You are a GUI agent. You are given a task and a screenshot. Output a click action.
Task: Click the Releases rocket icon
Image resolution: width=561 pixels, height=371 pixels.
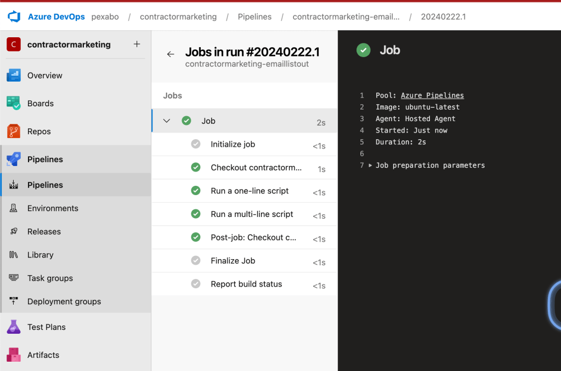tap(14, 231)
